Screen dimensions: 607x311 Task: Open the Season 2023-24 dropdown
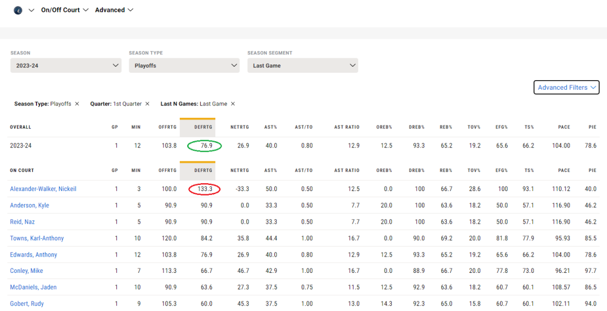[x=66, y=66]
